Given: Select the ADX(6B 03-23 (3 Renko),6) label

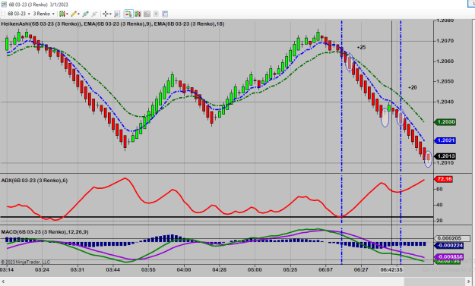Looking at the screenshot, I should click(34, 181).
